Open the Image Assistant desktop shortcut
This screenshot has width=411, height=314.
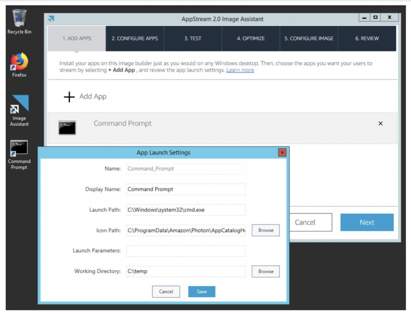coord(19,111)
